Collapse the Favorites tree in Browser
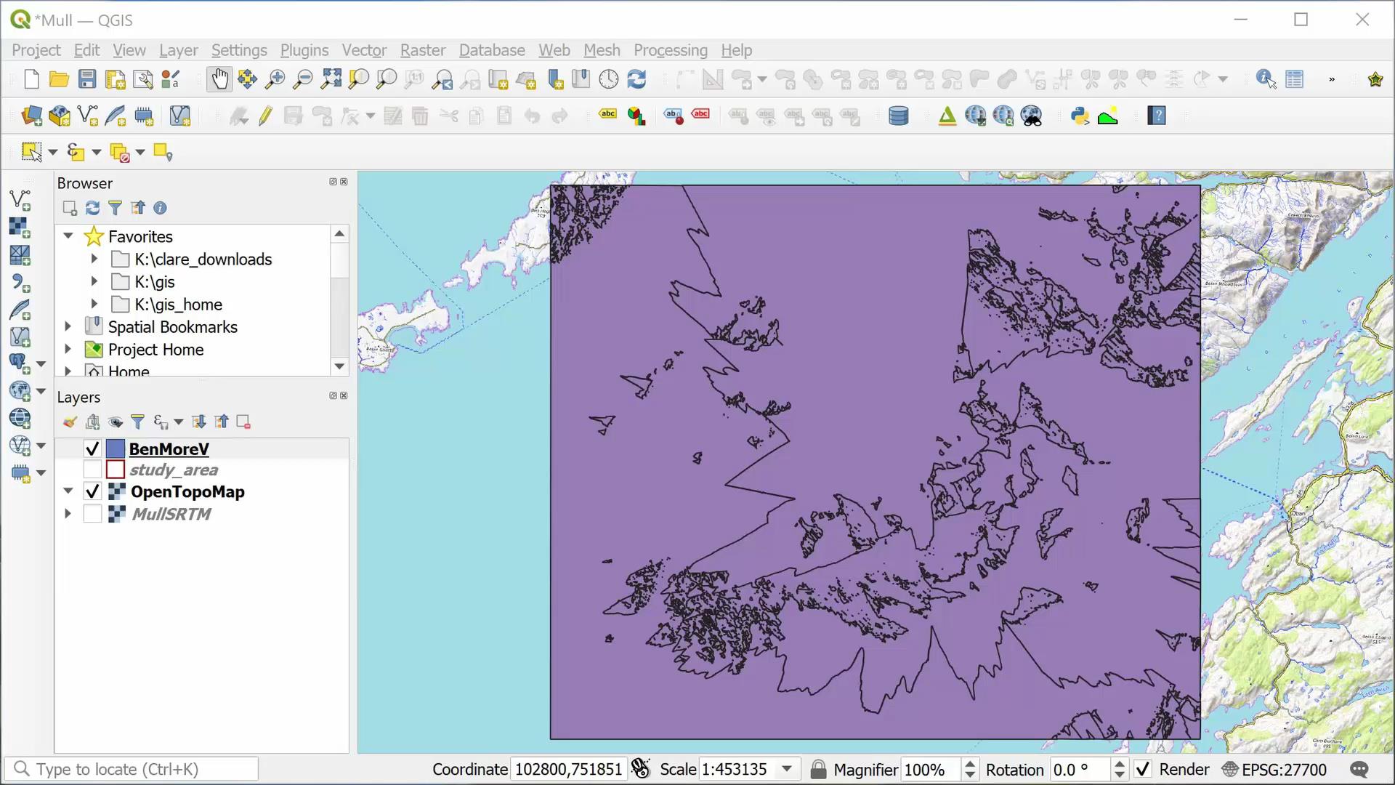1395x785 pixels. tap(68, 235)
